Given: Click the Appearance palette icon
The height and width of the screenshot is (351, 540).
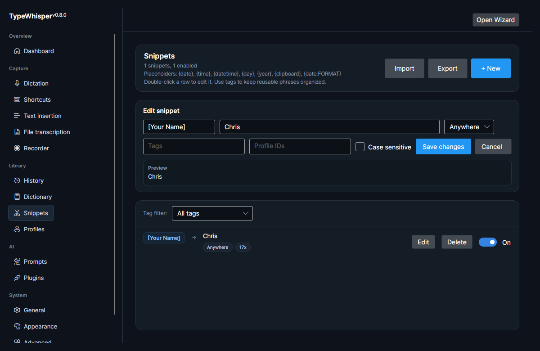Looking at the screenshot, I should point(17,326).
